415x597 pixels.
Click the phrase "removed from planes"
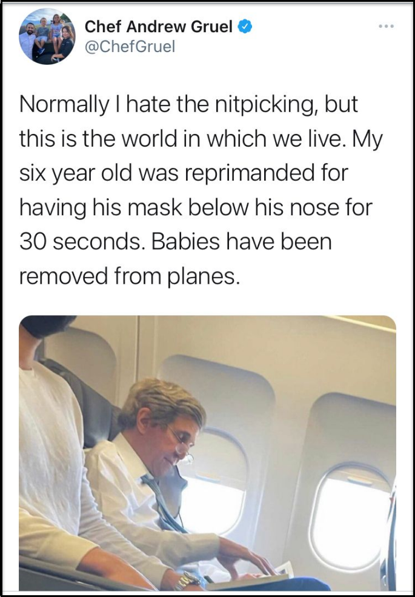coord(130,277)
